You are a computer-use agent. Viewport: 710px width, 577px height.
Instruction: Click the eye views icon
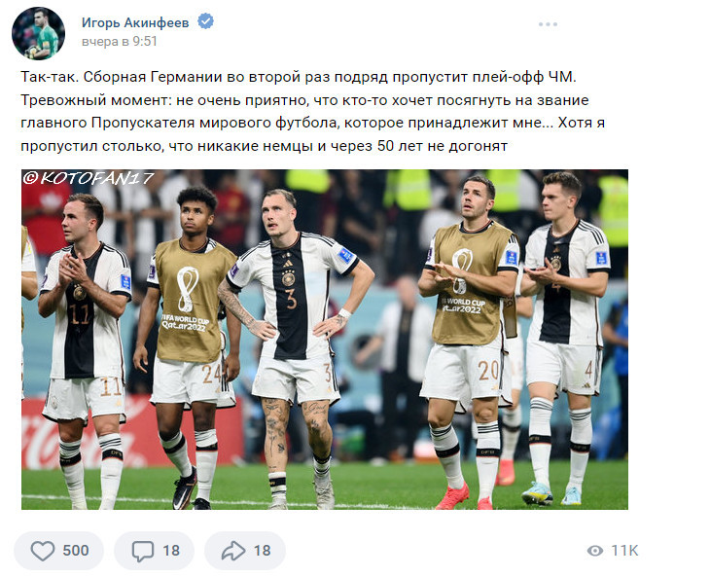tap(595, 551)
